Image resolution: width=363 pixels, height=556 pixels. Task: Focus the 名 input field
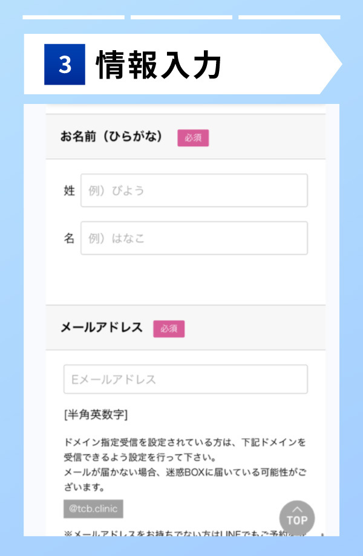coord(194,238)
